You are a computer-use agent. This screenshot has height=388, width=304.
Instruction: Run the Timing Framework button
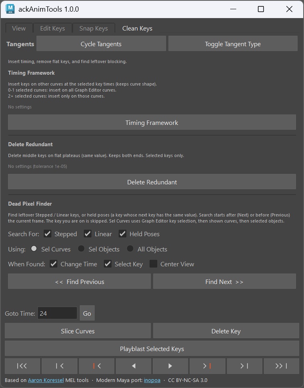pos(152,123)
